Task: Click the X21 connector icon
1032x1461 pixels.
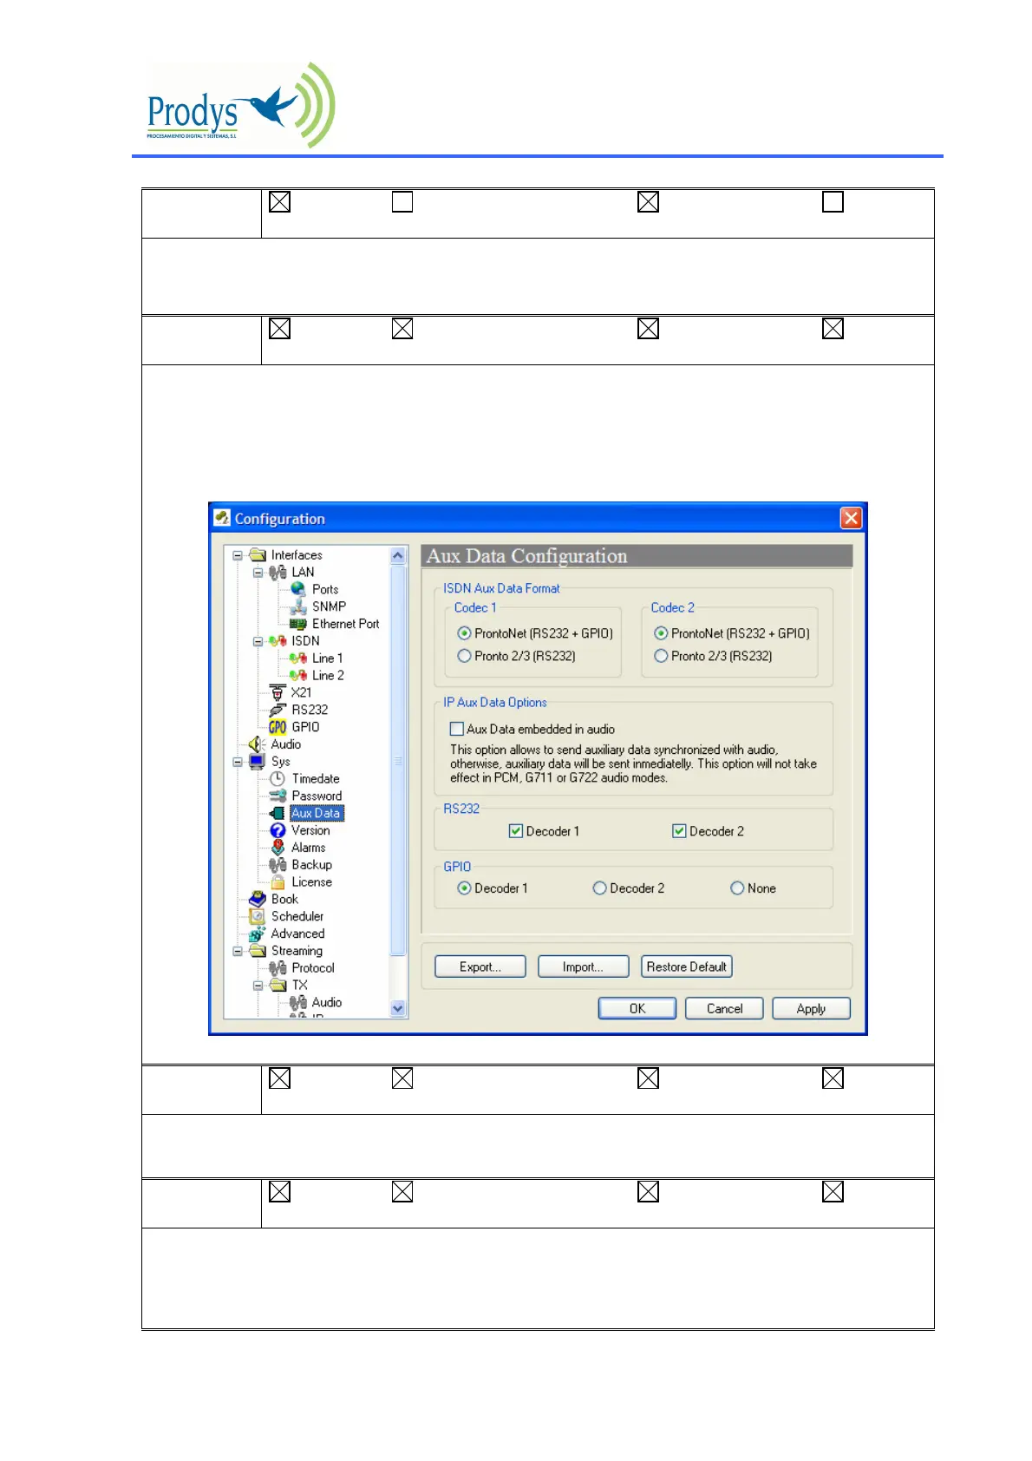Action: tap(278, 692)
